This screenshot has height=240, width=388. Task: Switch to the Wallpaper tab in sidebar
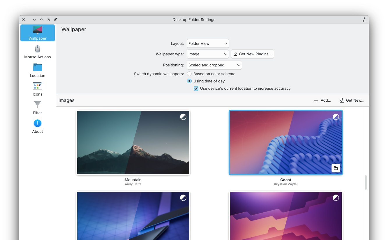38,33
